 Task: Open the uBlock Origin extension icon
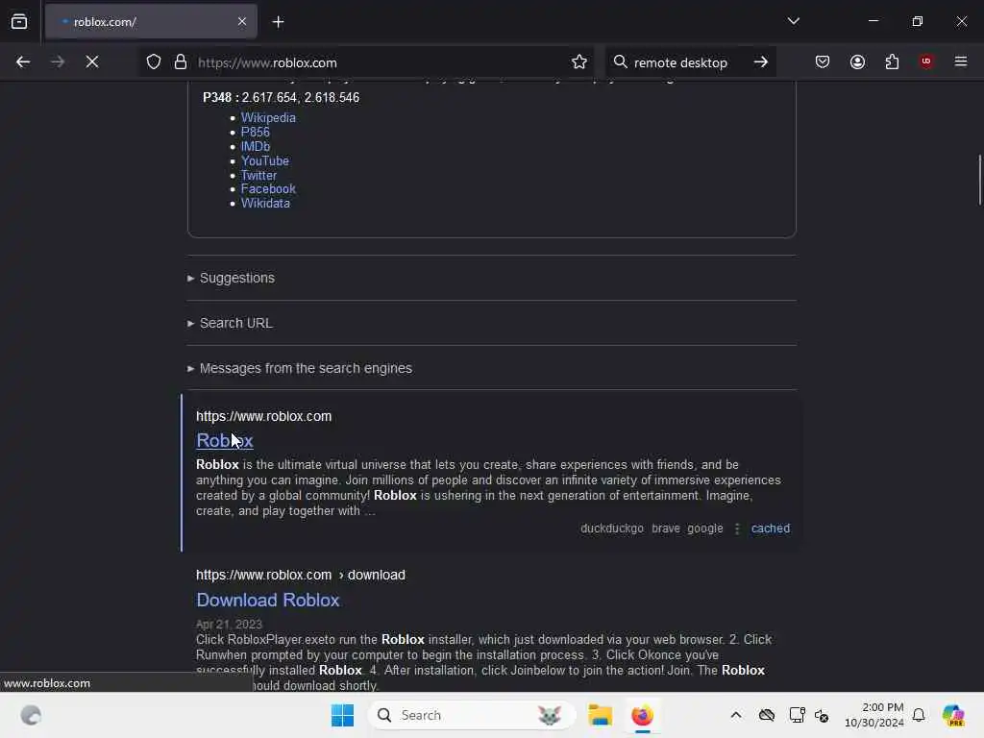926,61
